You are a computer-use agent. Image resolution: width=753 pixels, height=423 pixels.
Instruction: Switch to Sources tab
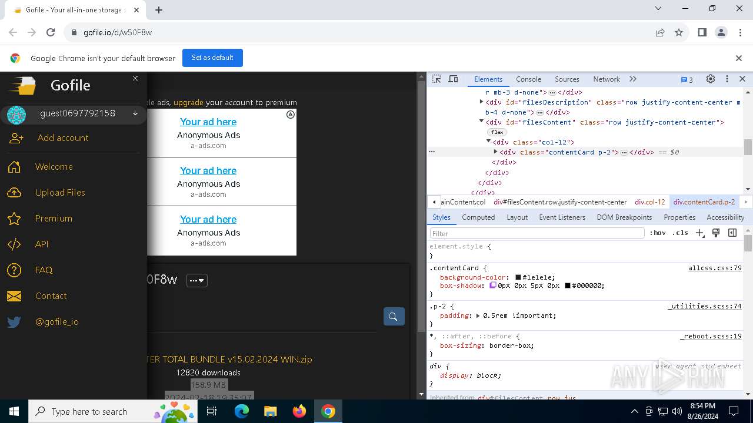(x=567, y=79)
